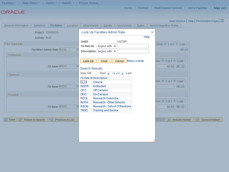Click Project Activity breadcrumb
This screenshot has height=172, width=229.
(x=89, y=3)
